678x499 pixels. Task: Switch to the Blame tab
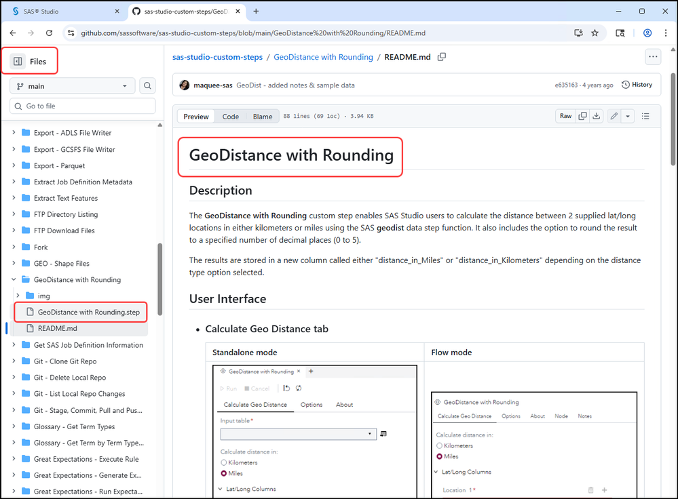pyautogui.click(x=263, y=116)
